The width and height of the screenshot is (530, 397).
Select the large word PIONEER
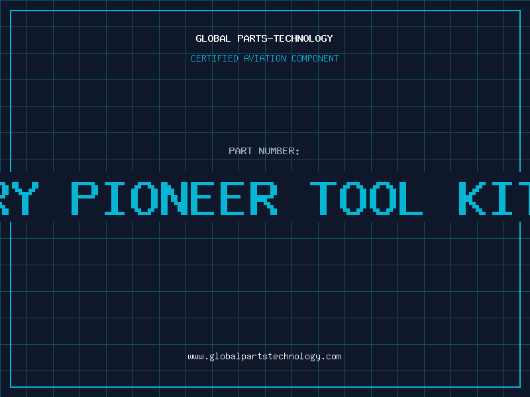point(174,198)
